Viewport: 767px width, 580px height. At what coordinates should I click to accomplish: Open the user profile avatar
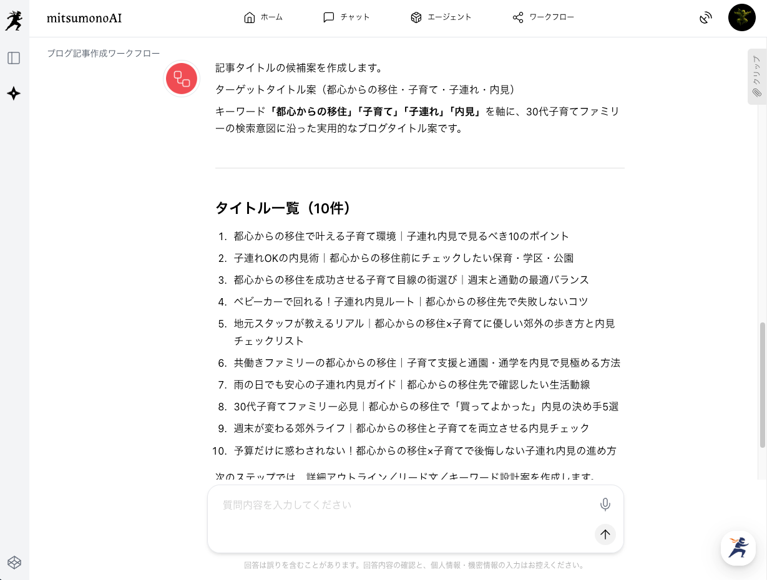(741, 17)
